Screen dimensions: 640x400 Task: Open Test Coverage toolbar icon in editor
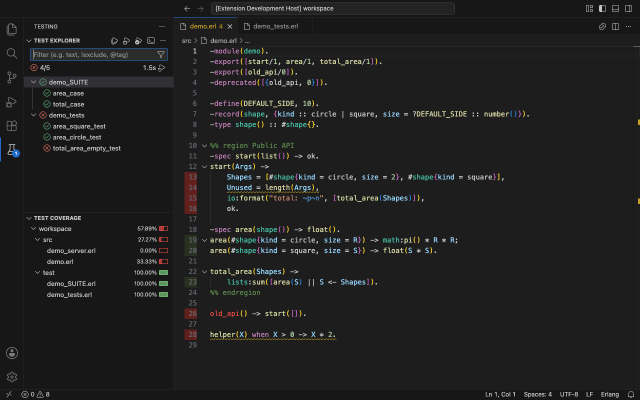tap(602, 26)
